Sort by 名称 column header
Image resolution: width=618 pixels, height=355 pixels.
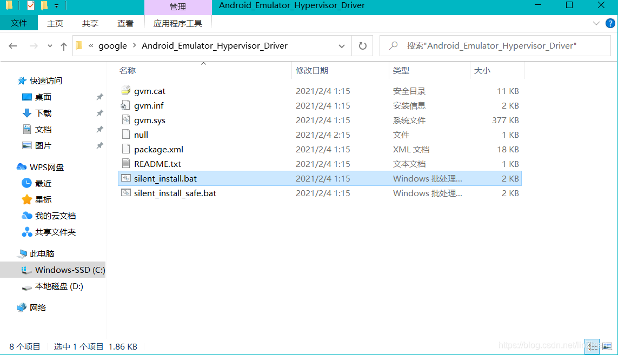128,71
